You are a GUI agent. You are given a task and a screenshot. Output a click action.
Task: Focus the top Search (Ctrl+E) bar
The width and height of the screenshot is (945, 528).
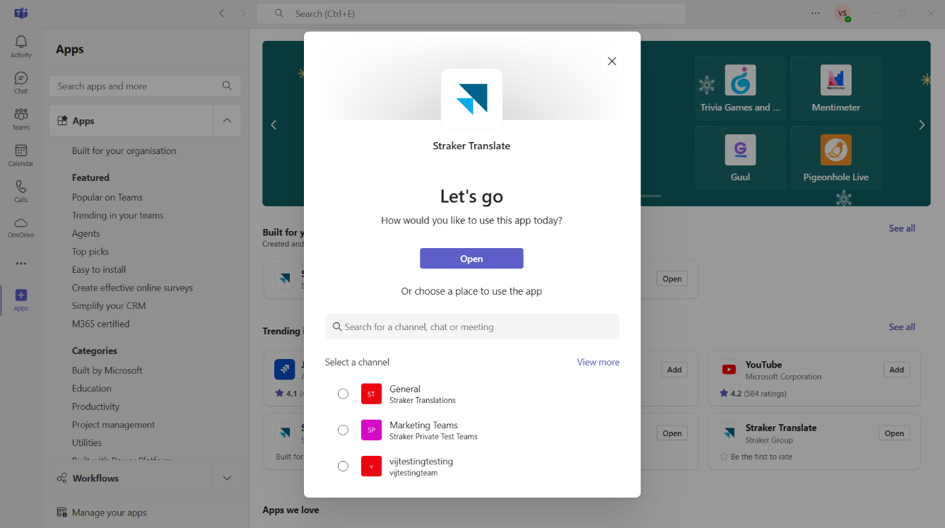[471, 13]
